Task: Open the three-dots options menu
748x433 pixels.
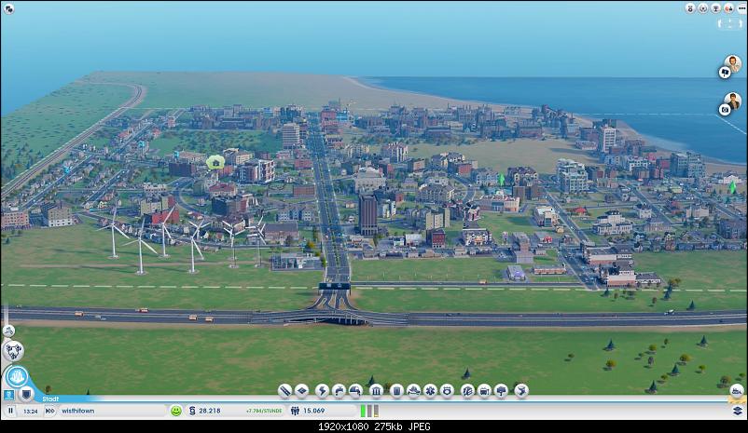Action: tap(741, 8)
